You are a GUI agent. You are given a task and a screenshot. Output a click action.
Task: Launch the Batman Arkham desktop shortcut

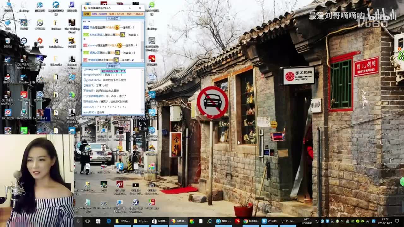coord(72,62)
